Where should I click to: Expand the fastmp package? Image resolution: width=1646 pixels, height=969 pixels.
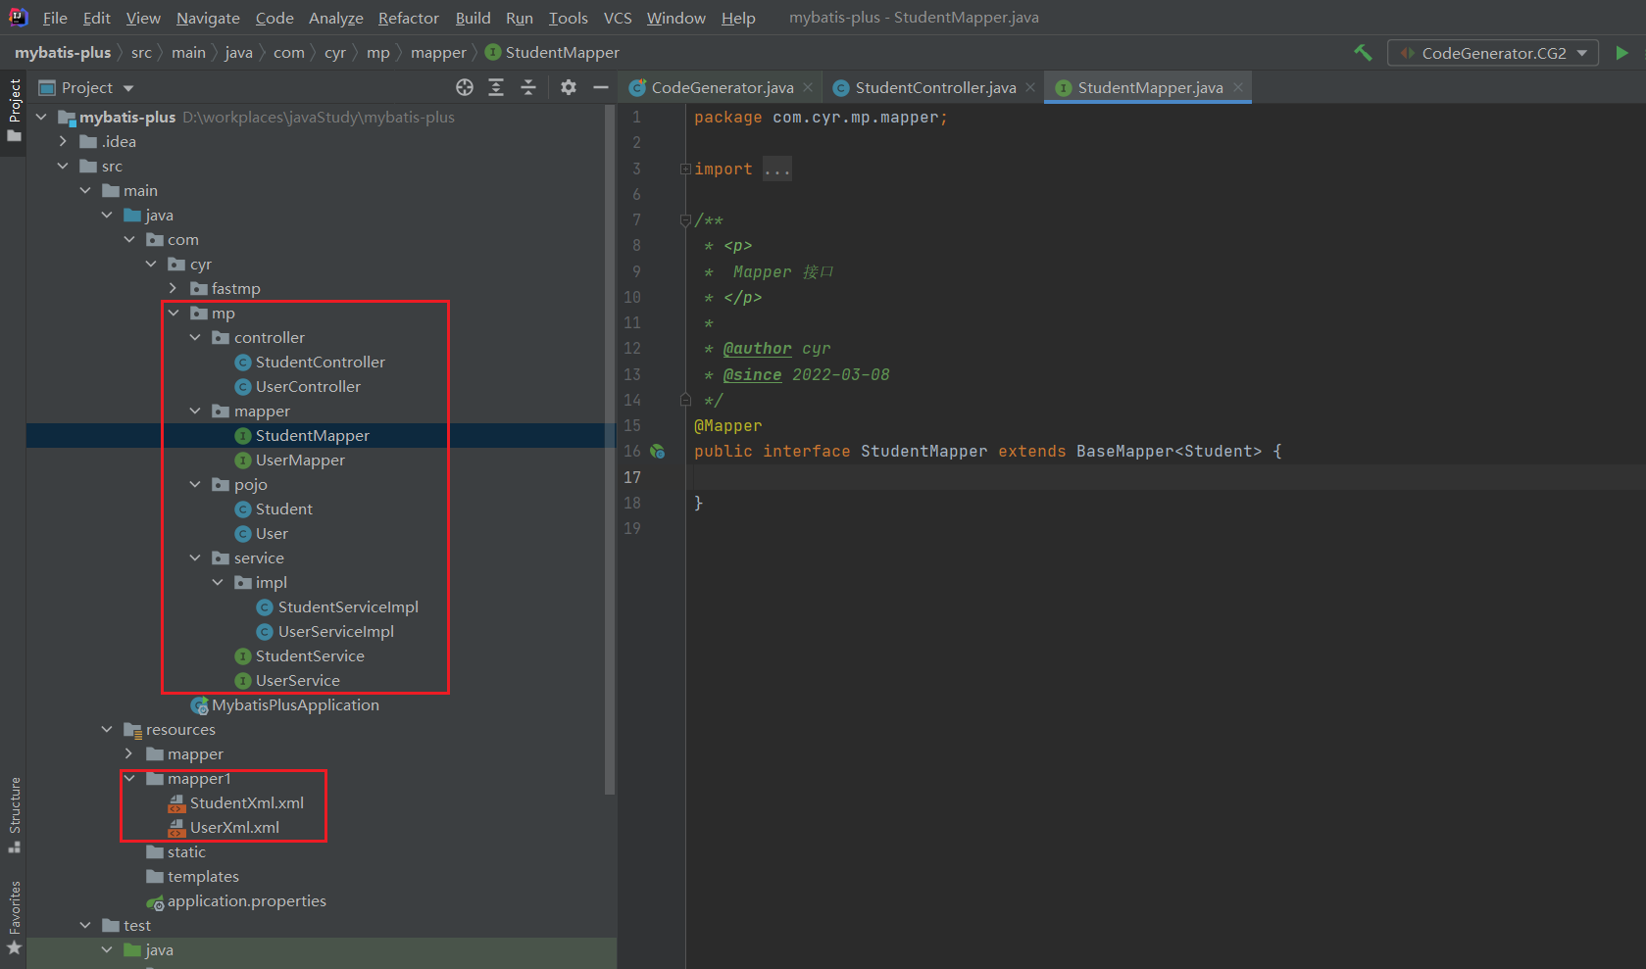point(174,288)
